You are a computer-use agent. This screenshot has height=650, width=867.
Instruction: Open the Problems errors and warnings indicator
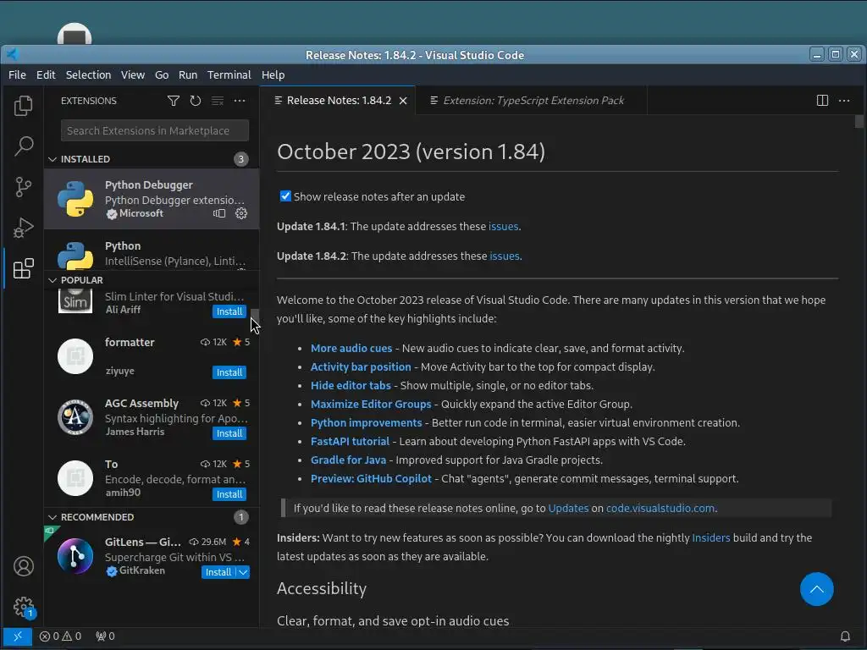click(x=60, y=636)
